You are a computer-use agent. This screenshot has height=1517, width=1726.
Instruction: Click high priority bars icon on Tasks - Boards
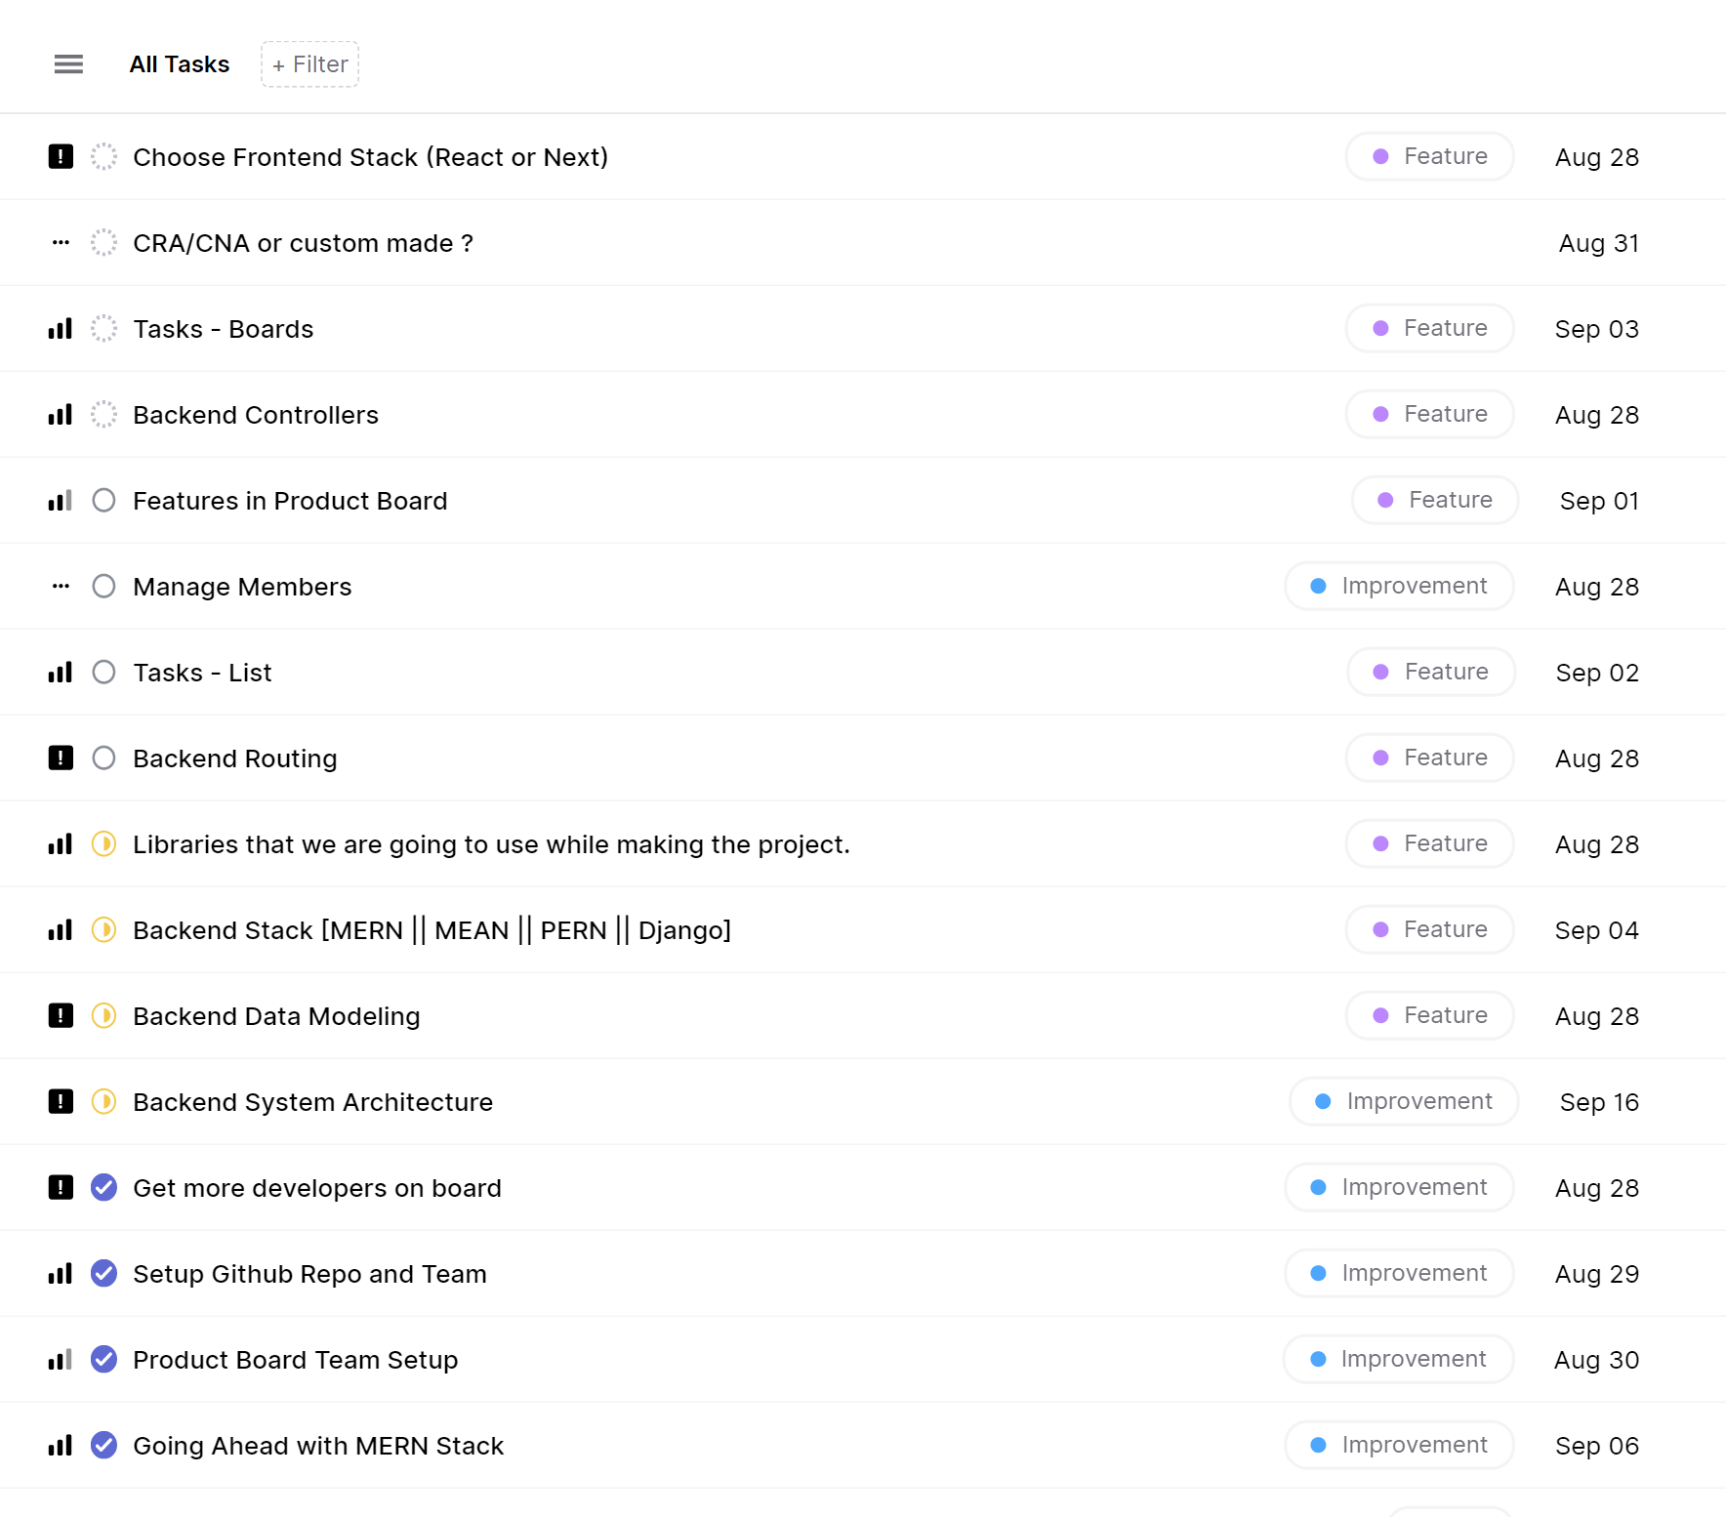click(61, 329)
